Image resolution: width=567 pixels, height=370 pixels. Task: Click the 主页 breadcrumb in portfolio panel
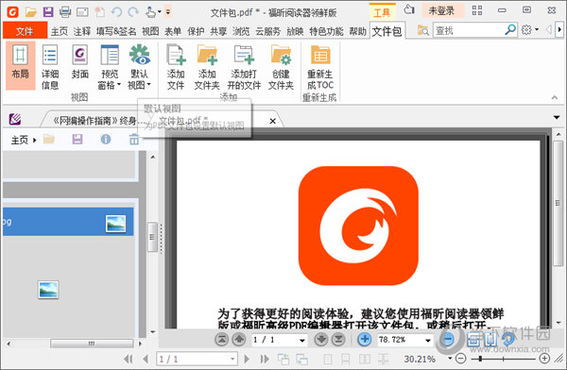[x=19, y=140]
